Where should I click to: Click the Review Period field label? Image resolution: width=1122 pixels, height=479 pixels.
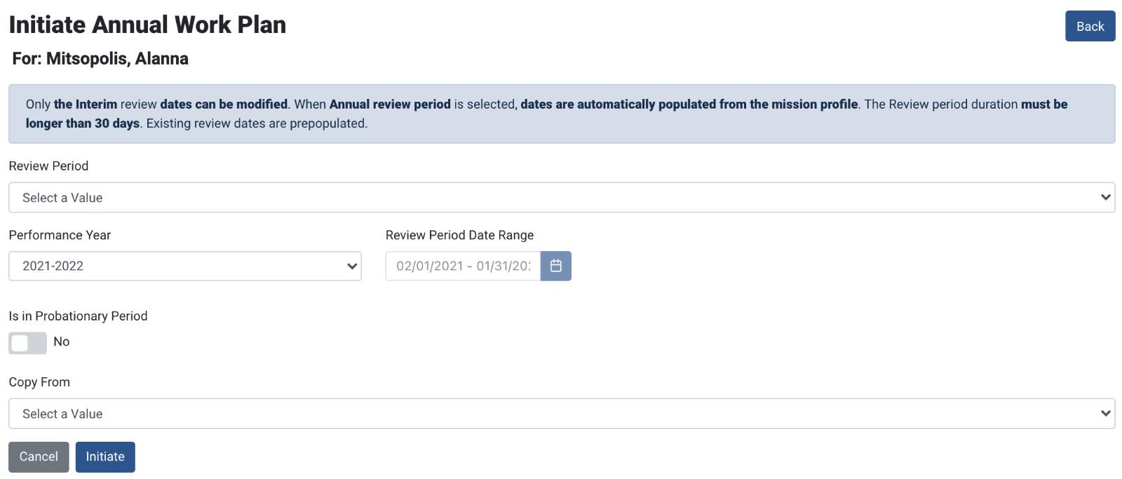(48, 166)
